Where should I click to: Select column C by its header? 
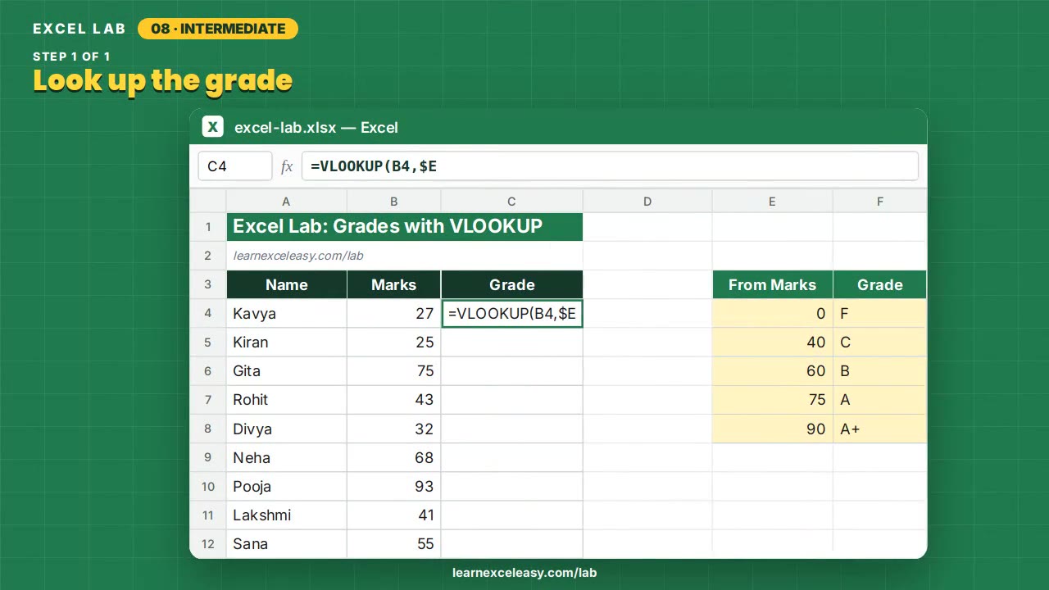point(511,202)
